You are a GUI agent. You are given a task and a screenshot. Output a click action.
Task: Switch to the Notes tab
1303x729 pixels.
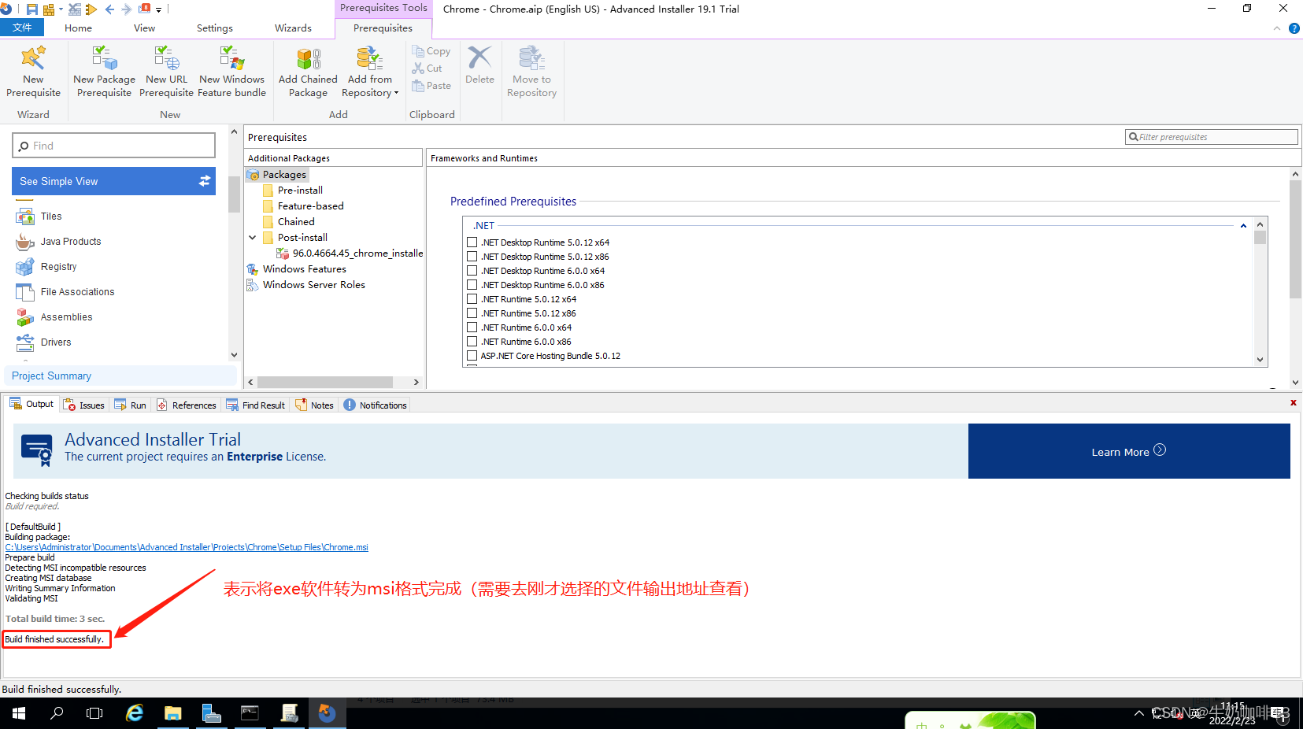click(x=315, y=405)
